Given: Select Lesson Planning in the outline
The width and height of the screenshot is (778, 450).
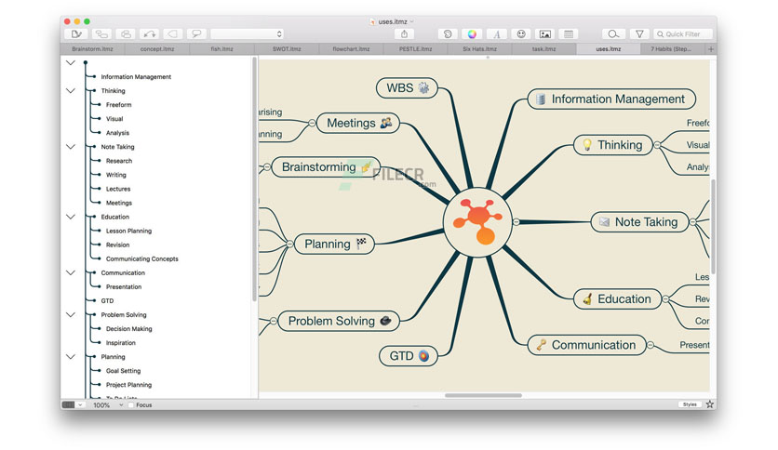Looking at the screenshot, I should coord(128,231).
